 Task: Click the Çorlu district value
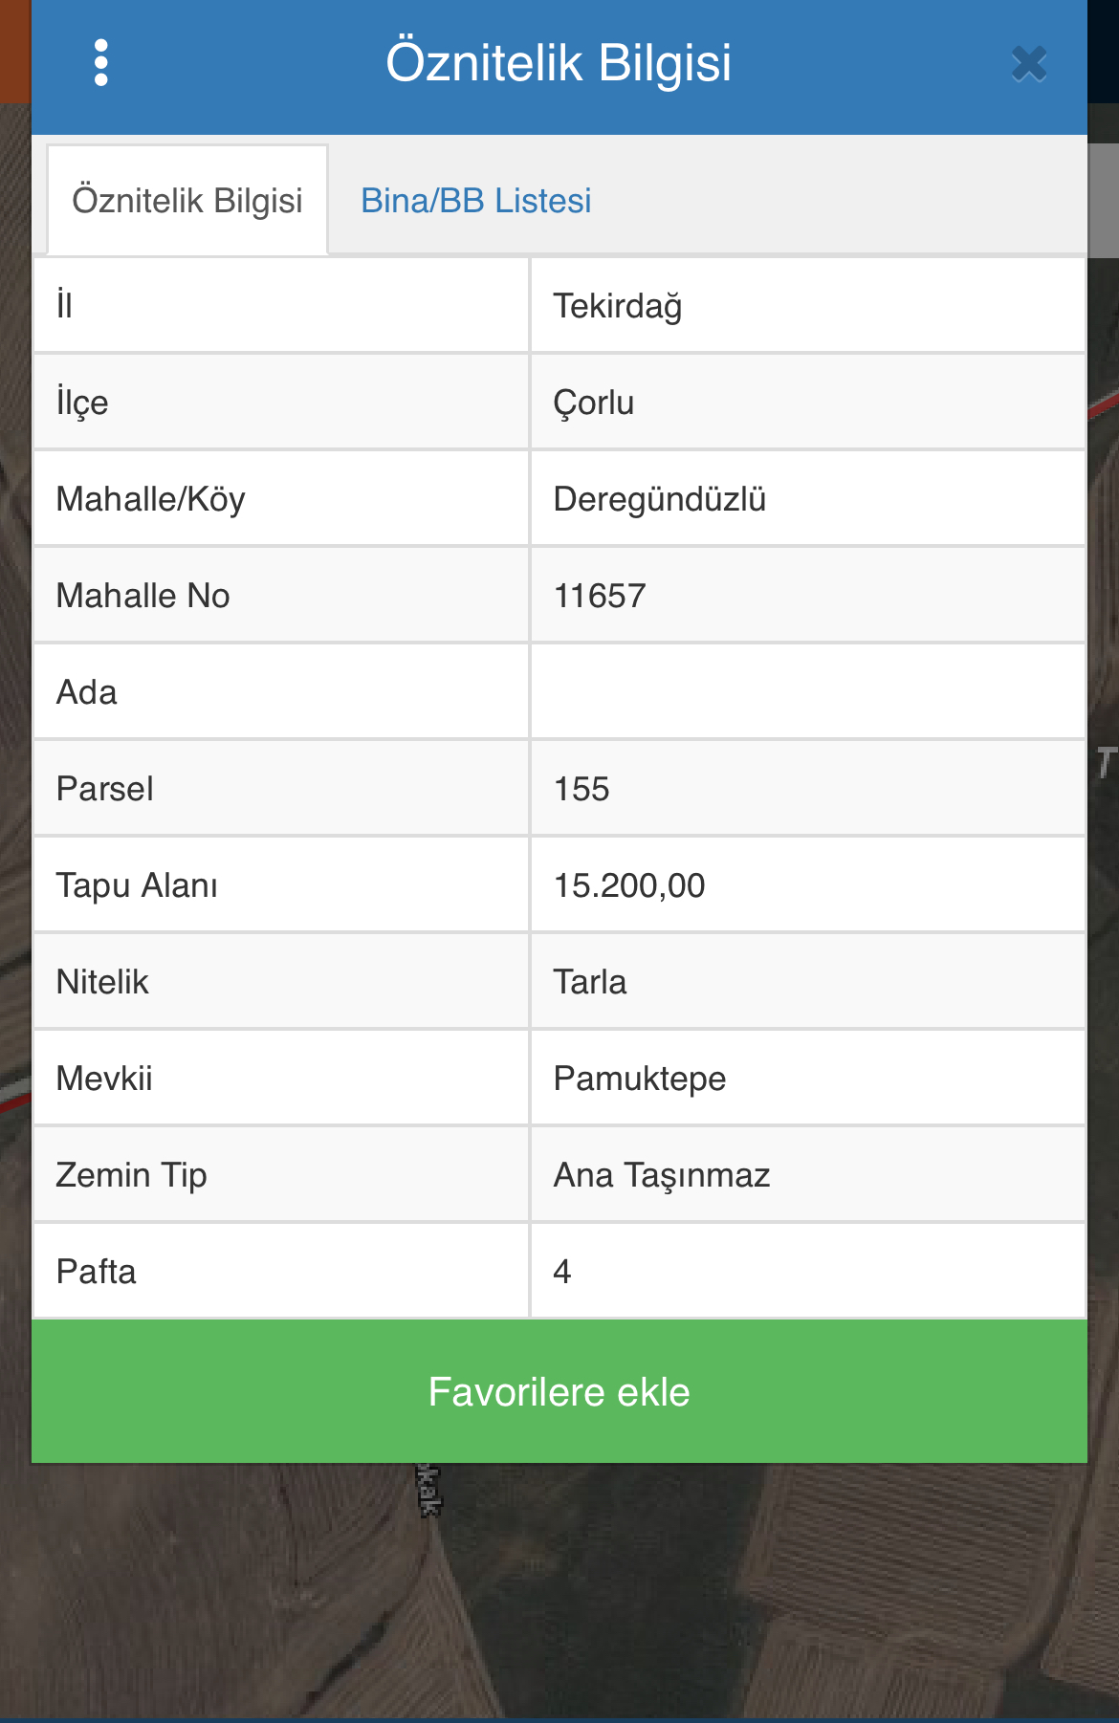593,403
